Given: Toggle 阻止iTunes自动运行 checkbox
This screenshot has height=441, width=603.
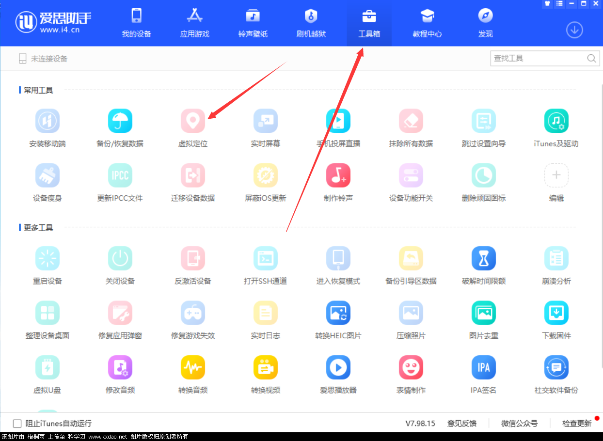Looking at the screenshot, I should click(x=17, y=424).
